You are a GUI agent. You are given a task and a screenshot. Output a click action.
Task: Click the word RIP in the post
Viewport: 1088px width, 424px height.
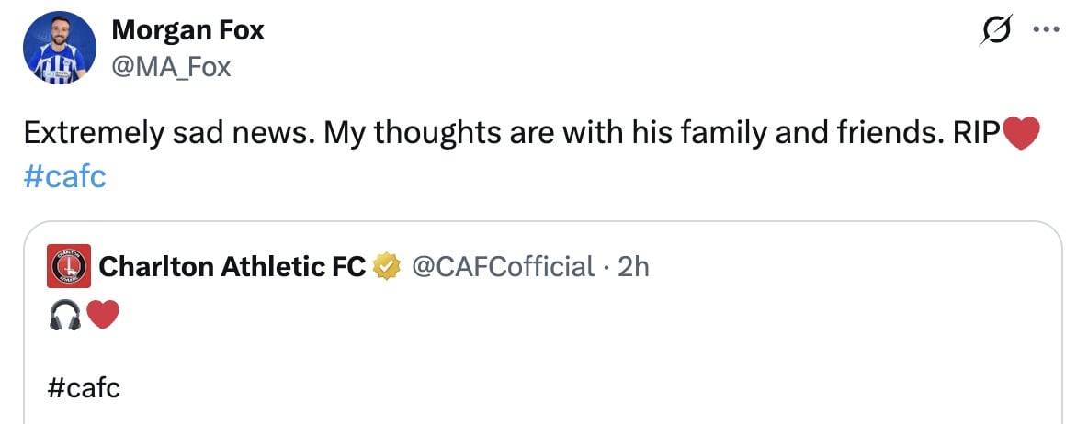[x=976, y=135]
